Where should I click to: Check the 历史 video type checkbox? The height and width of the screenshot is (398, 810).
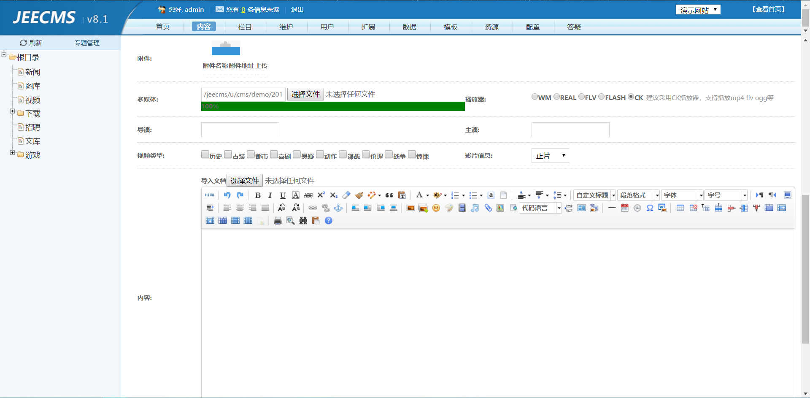pos(205,155)
